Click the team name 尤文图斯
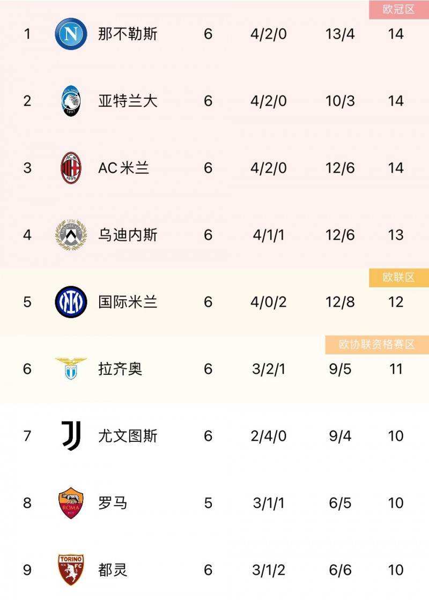The width and height of the screenshot is (429, 600). point(128,436)
